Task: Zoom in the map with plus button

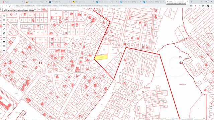Action: tap(211, 107)
